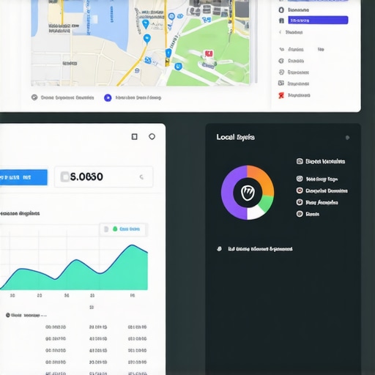Click the blue button left of the S.0630 field
The width and height of the screenshot is (375, 375).
pos(23,177)
